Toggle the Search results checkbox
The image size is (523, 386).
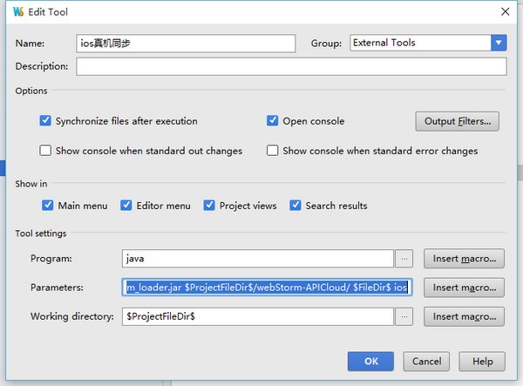(295, 206)
